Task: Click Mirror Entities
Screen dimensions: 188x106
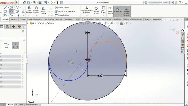Action: coord(62,7)
